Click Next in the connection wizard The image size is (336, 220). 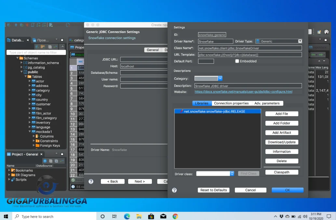click(140, 181)
